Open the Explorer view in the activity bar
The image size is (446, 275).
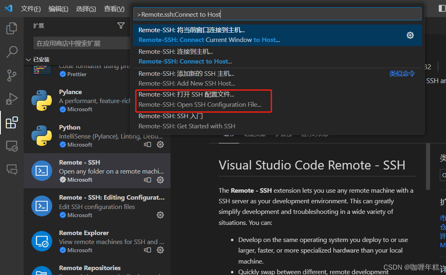click(x=11, y=28)
